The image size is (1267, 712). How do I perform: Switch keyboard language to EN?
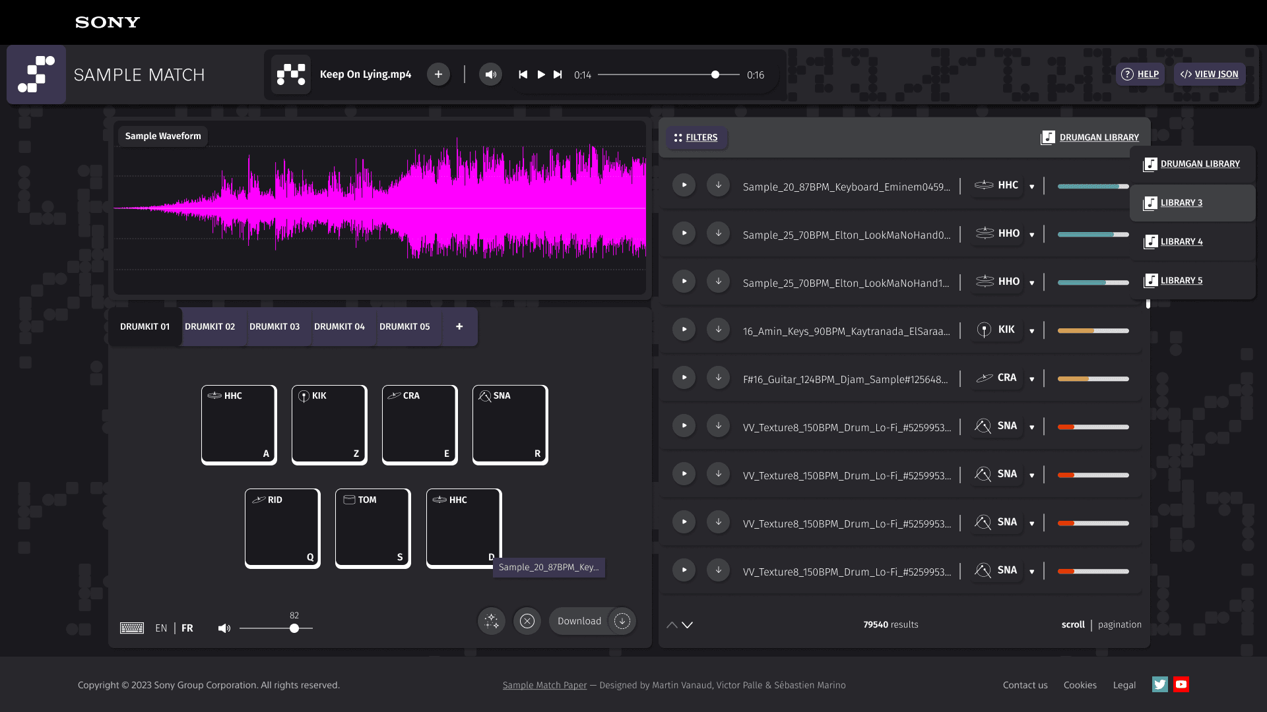pyautogui.click(x=161, y=628)
